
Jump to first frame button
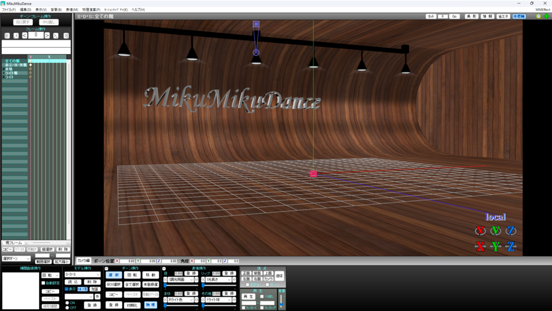tap(7, 36)
